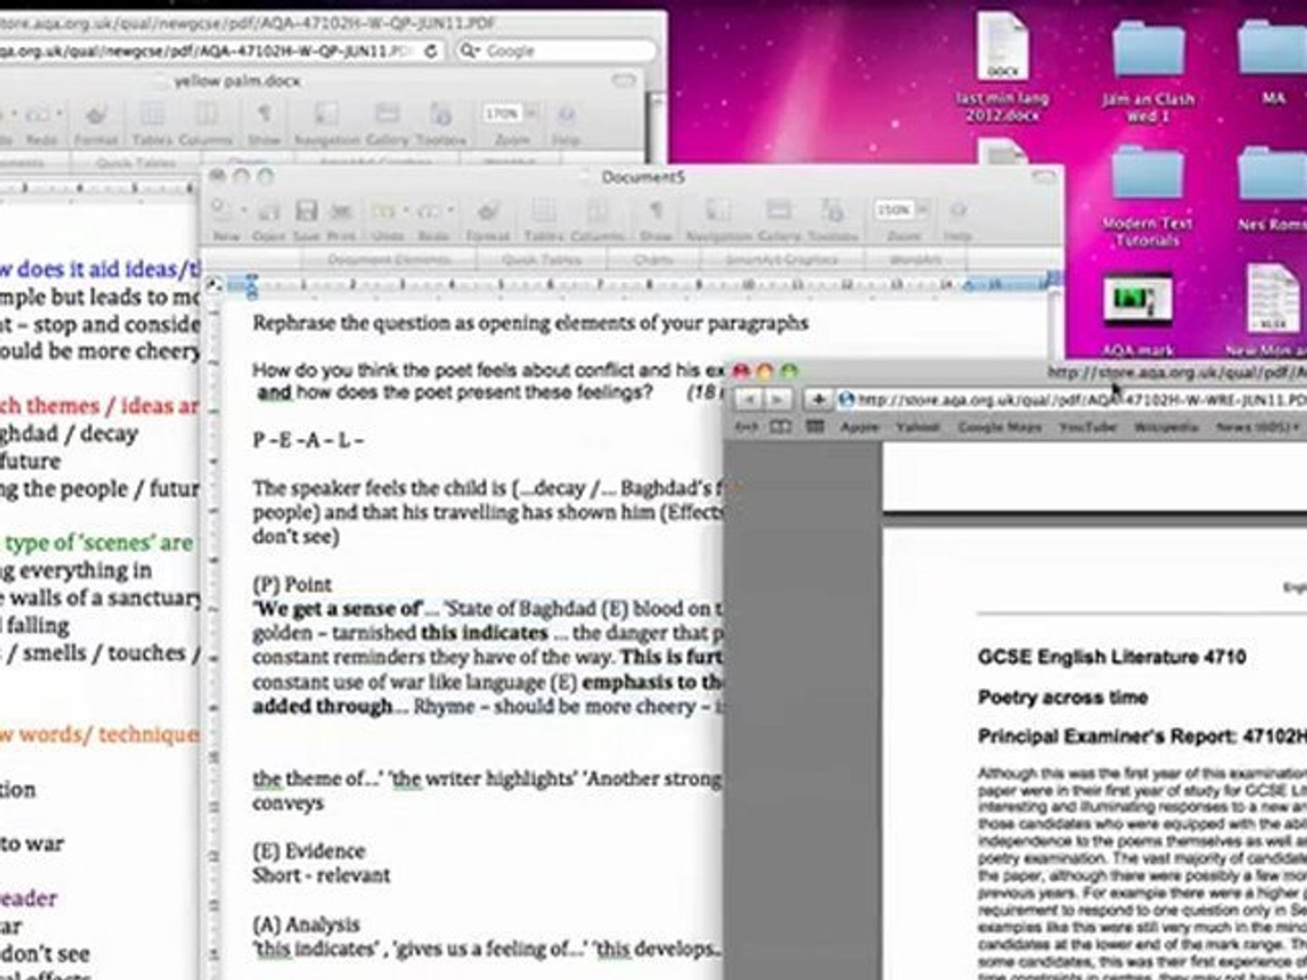This screenshot has width=1307, height=980.
Task: Open the Redo history dropdown arrow in Document5
Action: point(451,212)
